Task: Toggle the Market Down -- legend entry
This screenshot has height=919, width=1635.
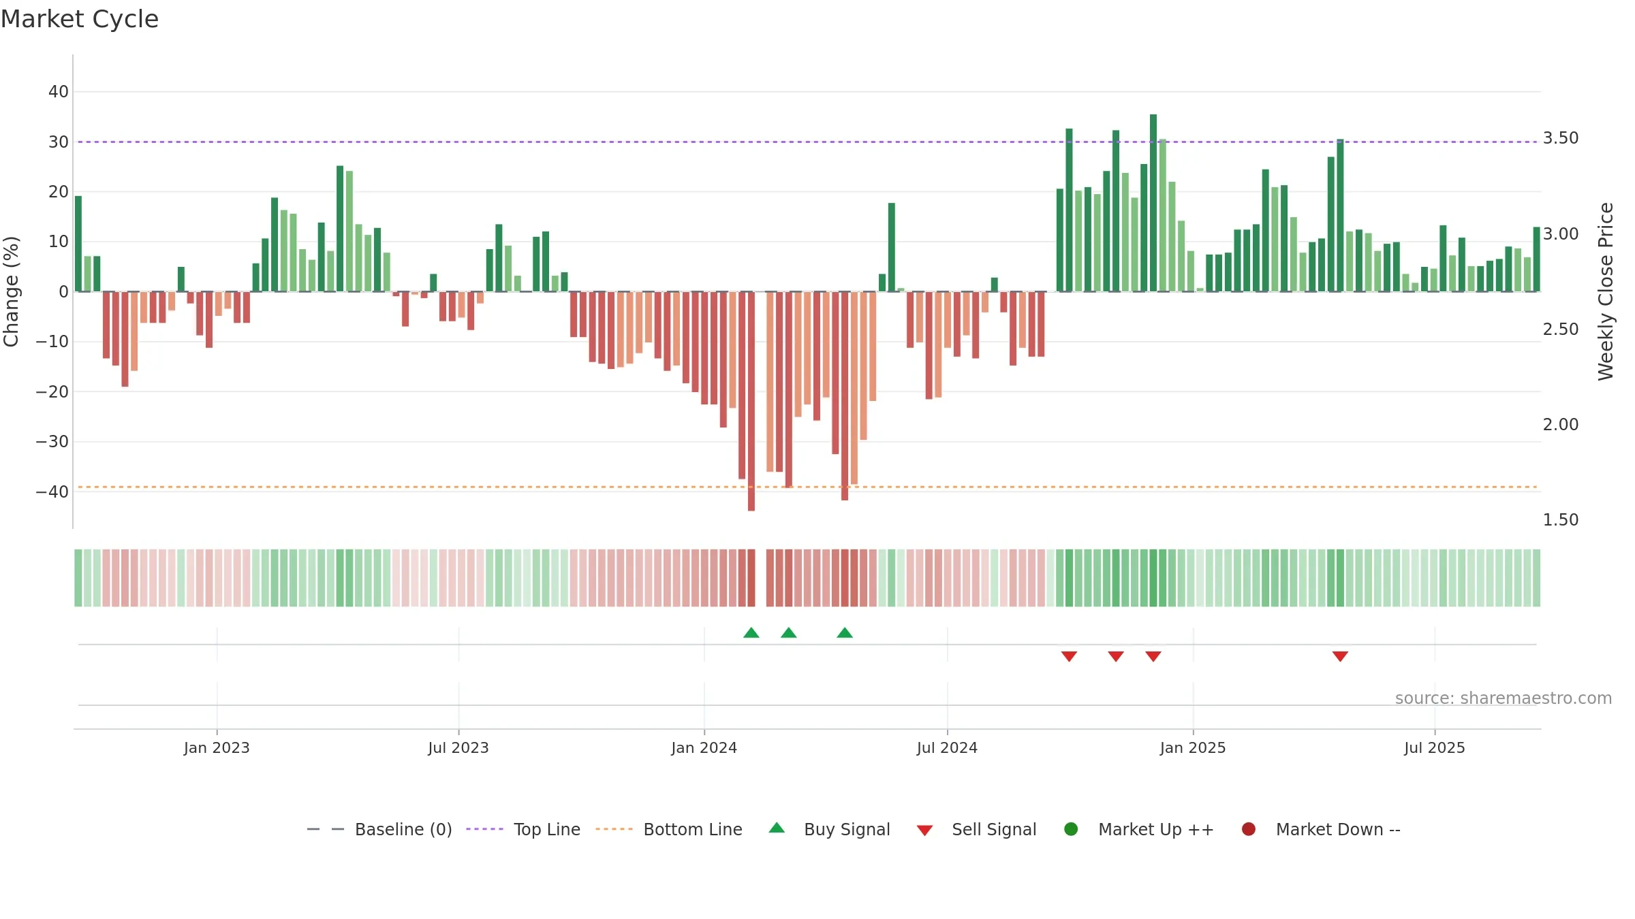Action: pyautogui.click(x=1321, y=829)
